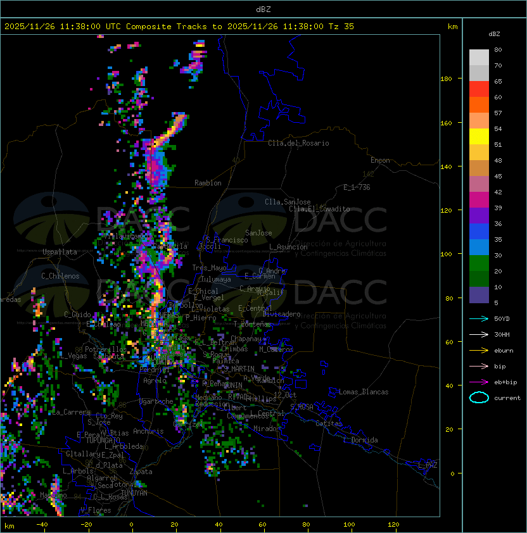Screen dimensions: 527x533
Task: Select the purple 39 dBZ legend swatch
Action: (479, 215)
